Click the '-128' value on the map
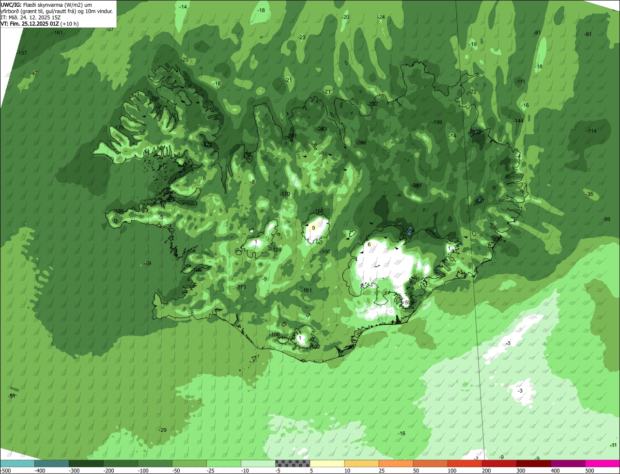Viewport: 620px width, 474px height. [x=277, y=250]
